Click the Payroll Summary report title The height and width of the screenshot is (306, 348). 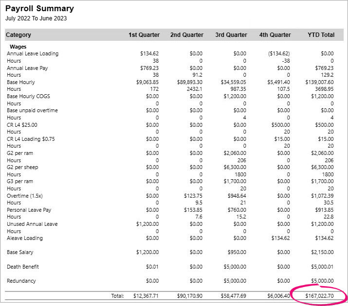40,9
